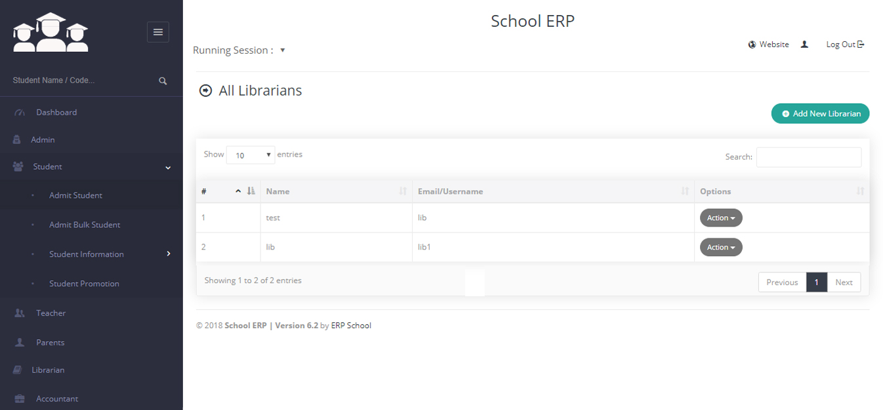883x410 pixels.
Task: Sort table by Name column
Action: [x=336, y=191]
